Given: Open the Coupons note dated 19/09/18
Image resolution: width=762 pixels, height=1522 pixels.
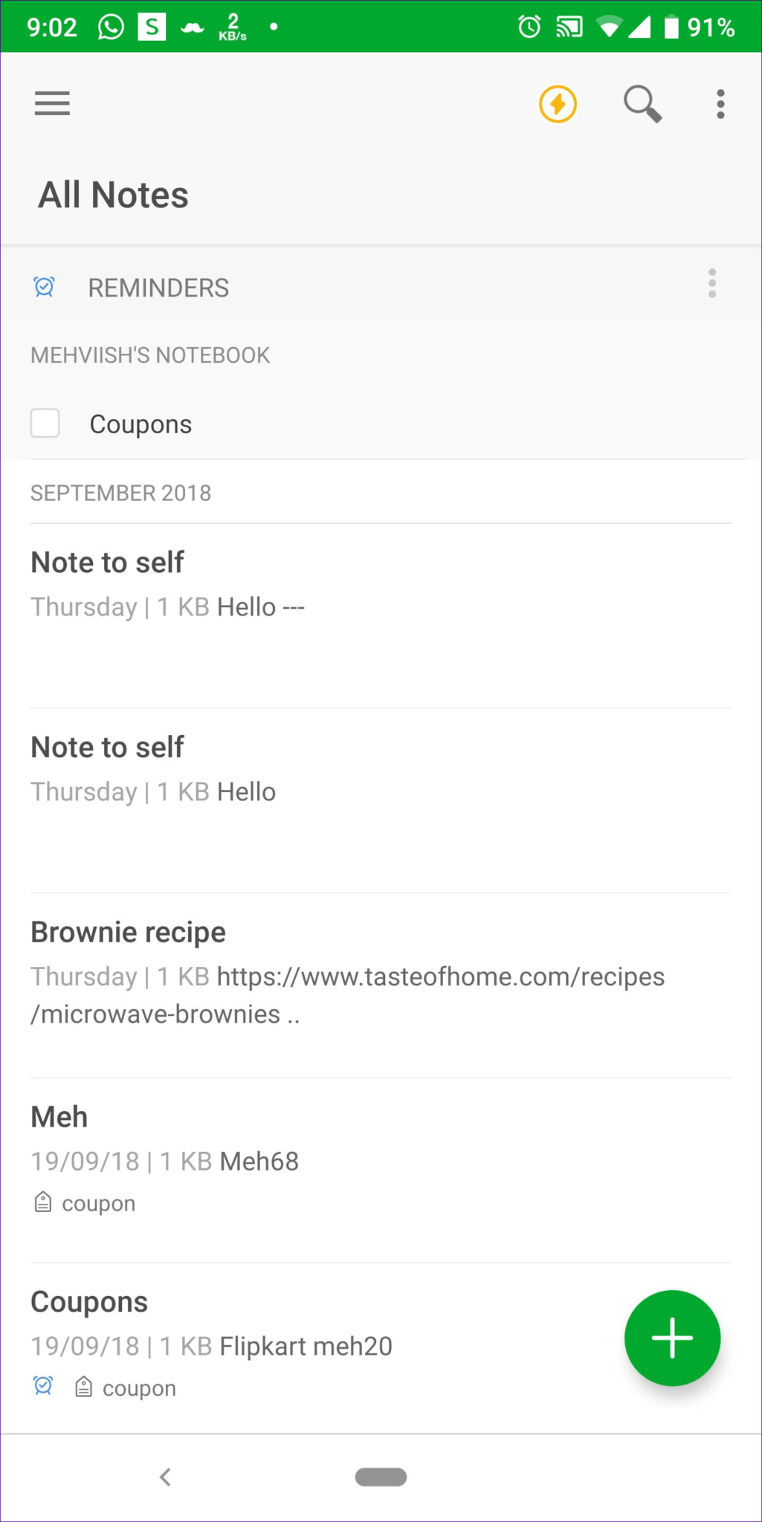Looking at the screenshot, I should pos(89,1303).
